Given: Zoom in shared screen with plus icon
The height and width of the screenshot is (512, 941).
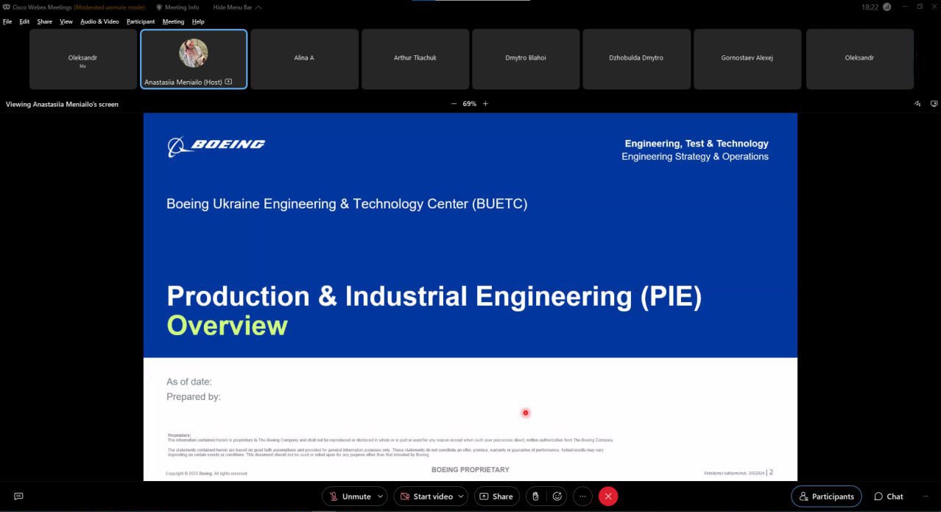Looking at the screenshot, I should [485, 104].
